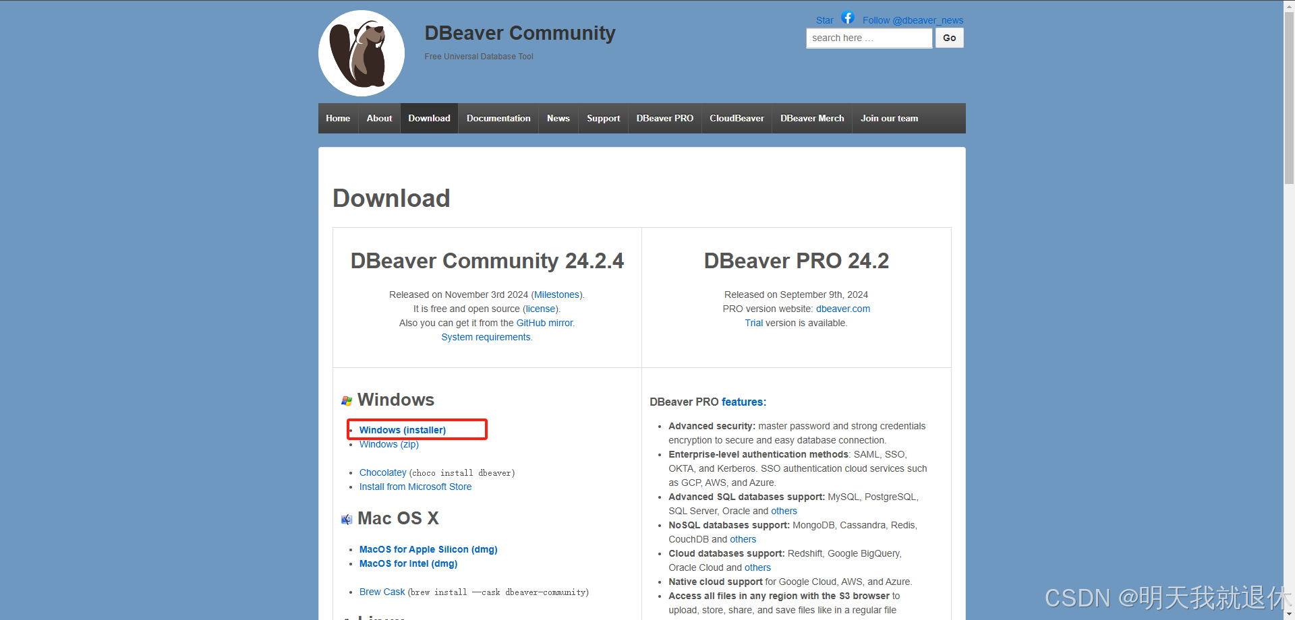Screen dimensions: 1295x620
Task: Open the News menu item
Action: click(558, 118)
